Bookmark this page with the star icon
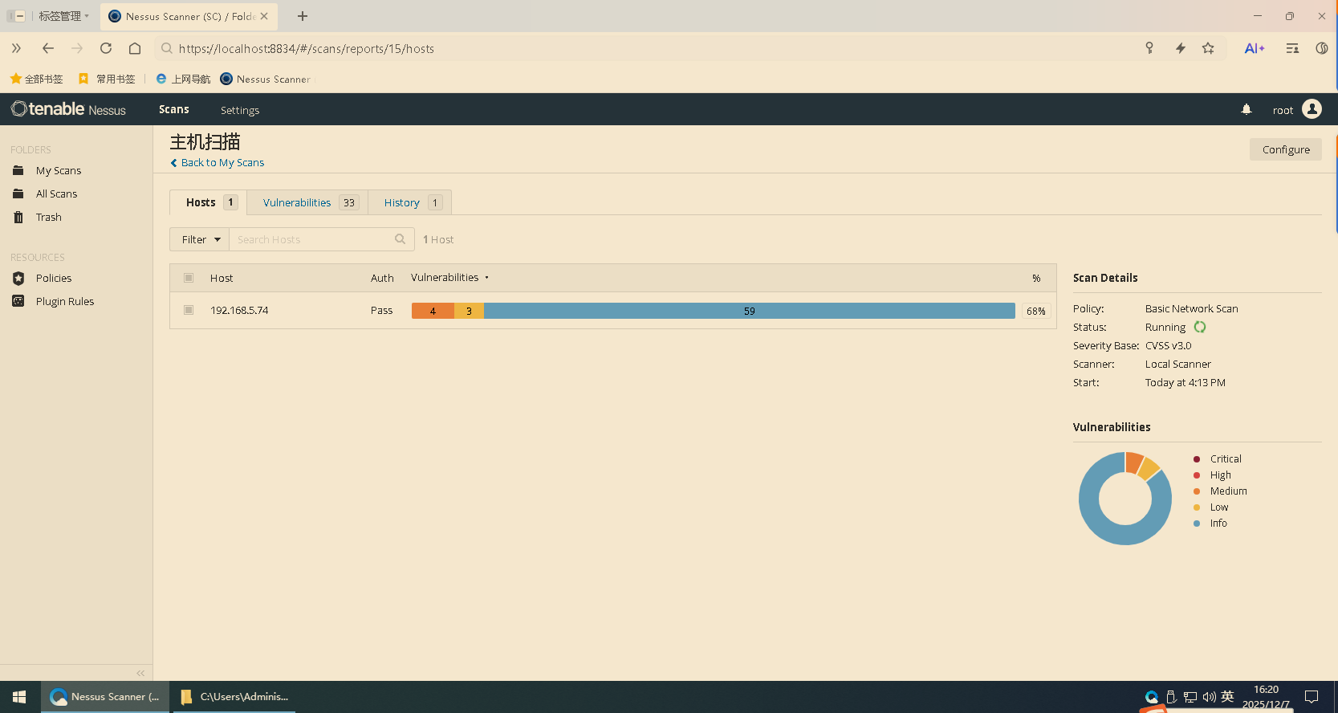 point(1208,48)
